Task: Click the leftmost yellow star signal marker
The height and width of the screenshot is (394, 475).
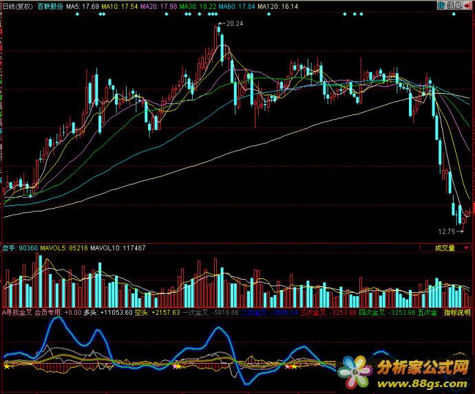Action: click(7, 366)
